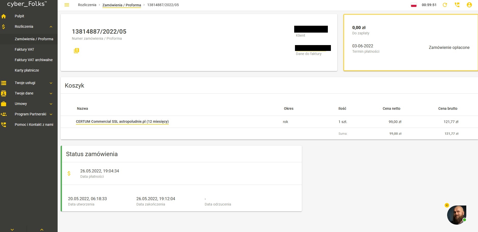Open Faktury VAT archiwalne
478x232 pixels.
(34, 60)
